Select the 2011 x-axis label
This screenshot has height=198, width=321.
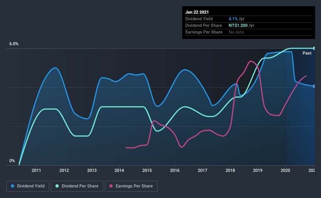(36, 170)
